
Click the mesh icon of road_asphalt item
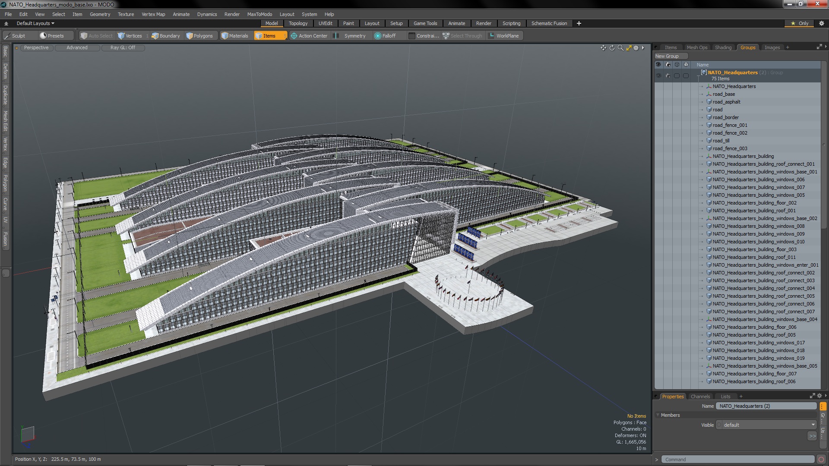(709, 102)
